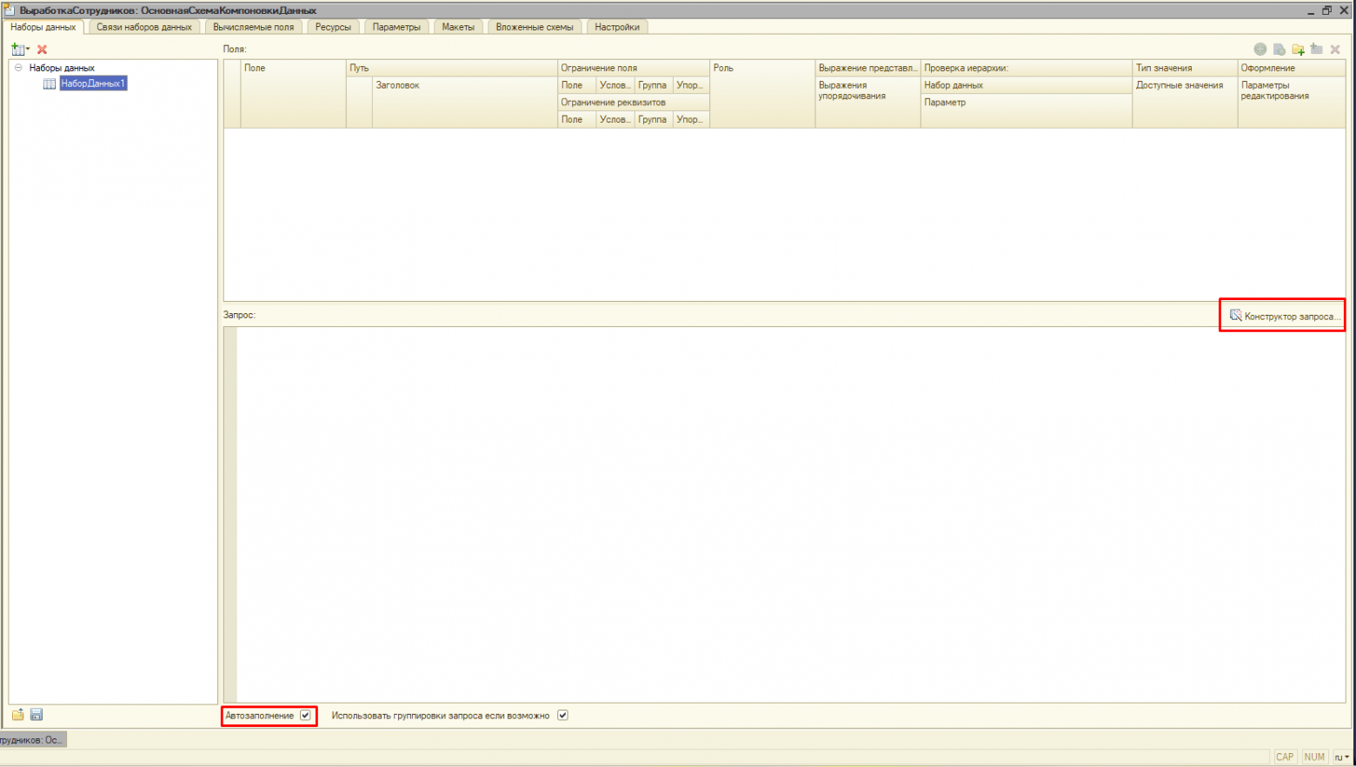Go to the Вычисляемые поля tab

[254, 27]
